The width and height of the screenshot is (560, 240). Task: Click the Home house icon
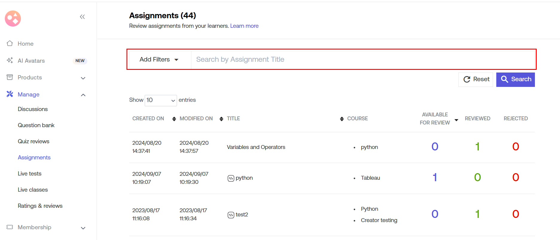click(x=10, y=44)
